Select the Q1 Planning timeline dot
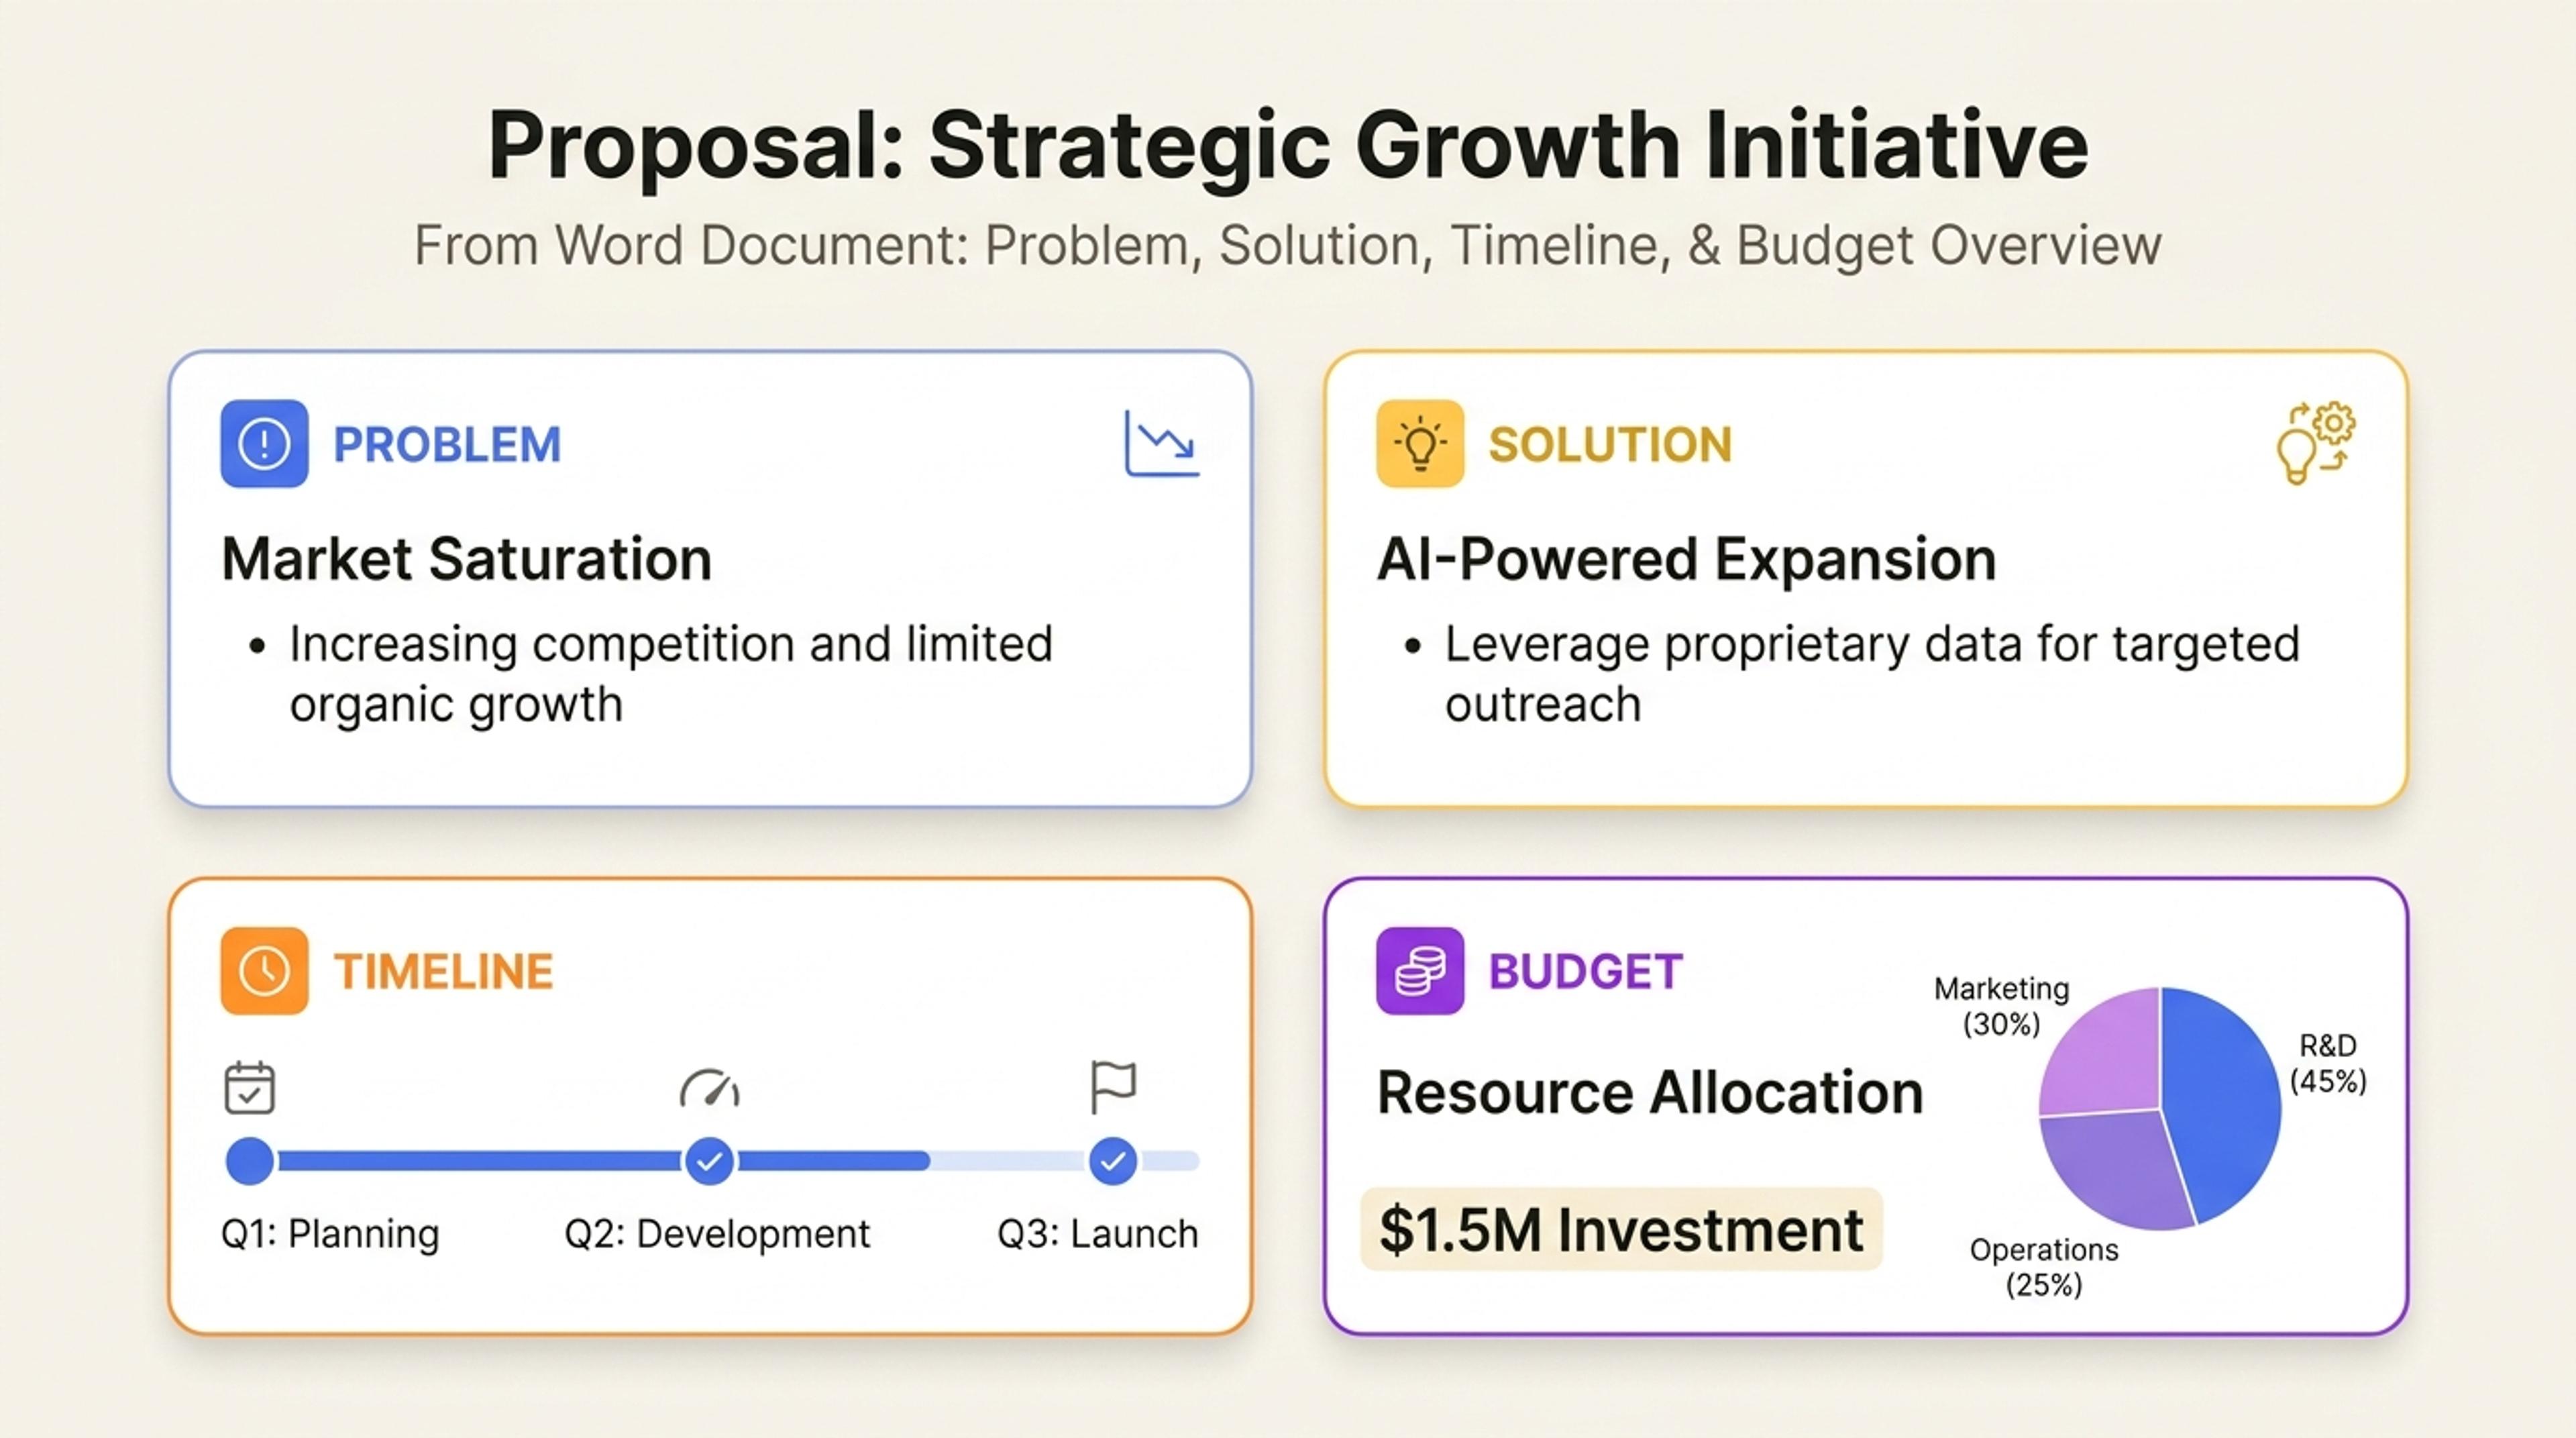2576x1438 pixels. click(x=250, y=1161)
